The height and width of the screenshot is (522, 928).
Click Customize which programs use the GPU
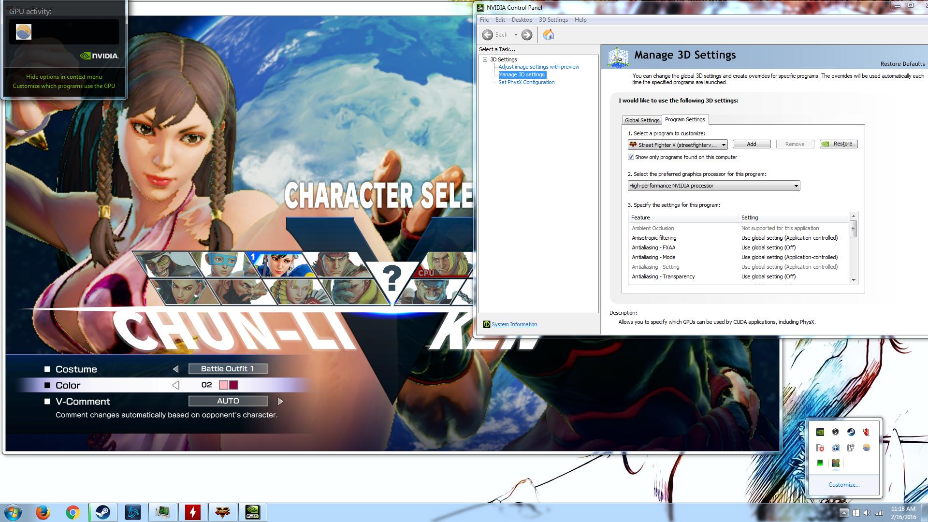coord(64,86)
